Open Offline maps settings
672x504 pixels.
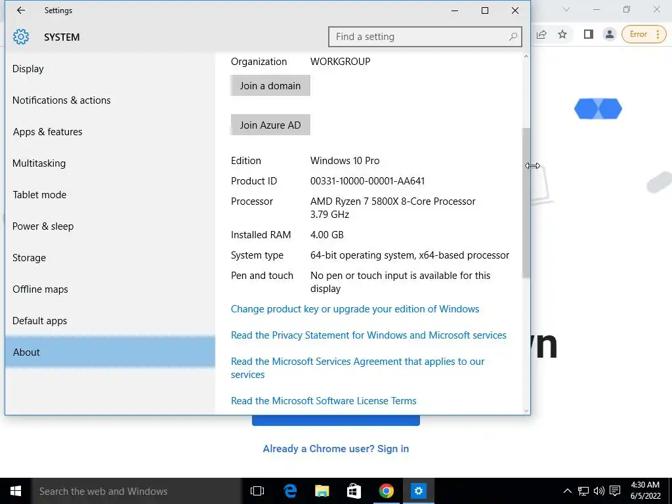(x=40, y=289)
